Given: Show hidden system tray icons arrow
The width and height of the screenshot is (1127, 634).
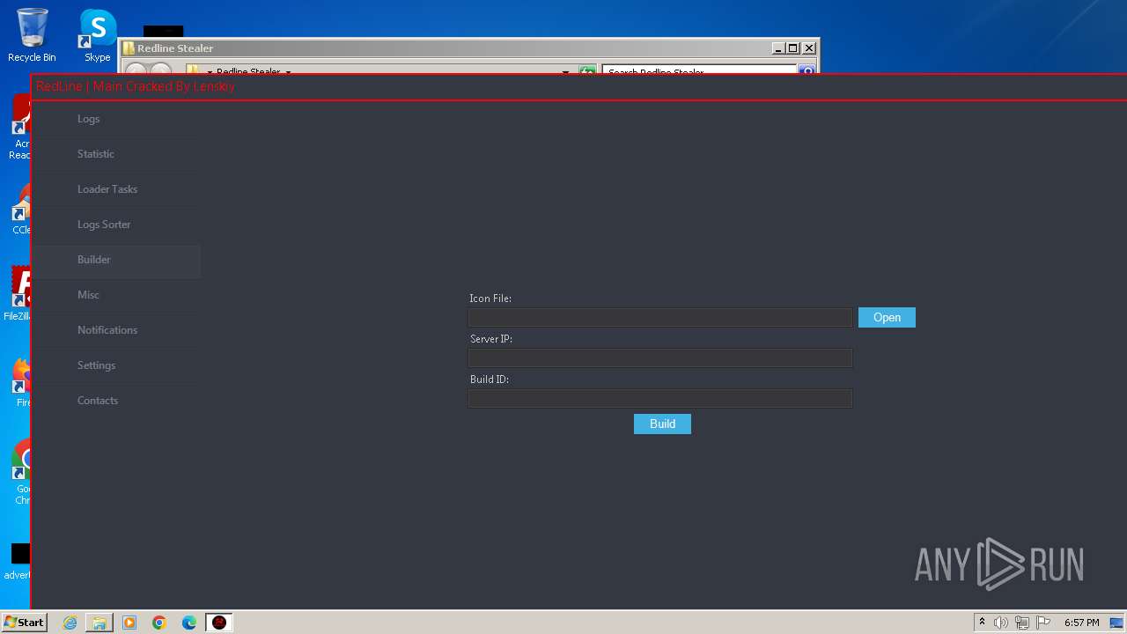Looking at the screenshot, I should coord(982,623).
